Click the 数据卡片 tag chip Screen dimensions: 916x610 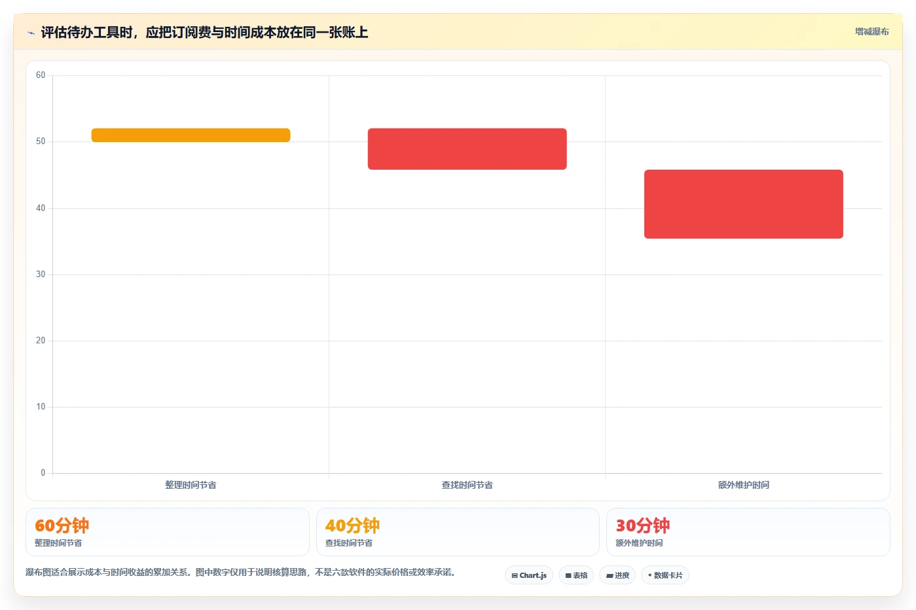[665, 575]
